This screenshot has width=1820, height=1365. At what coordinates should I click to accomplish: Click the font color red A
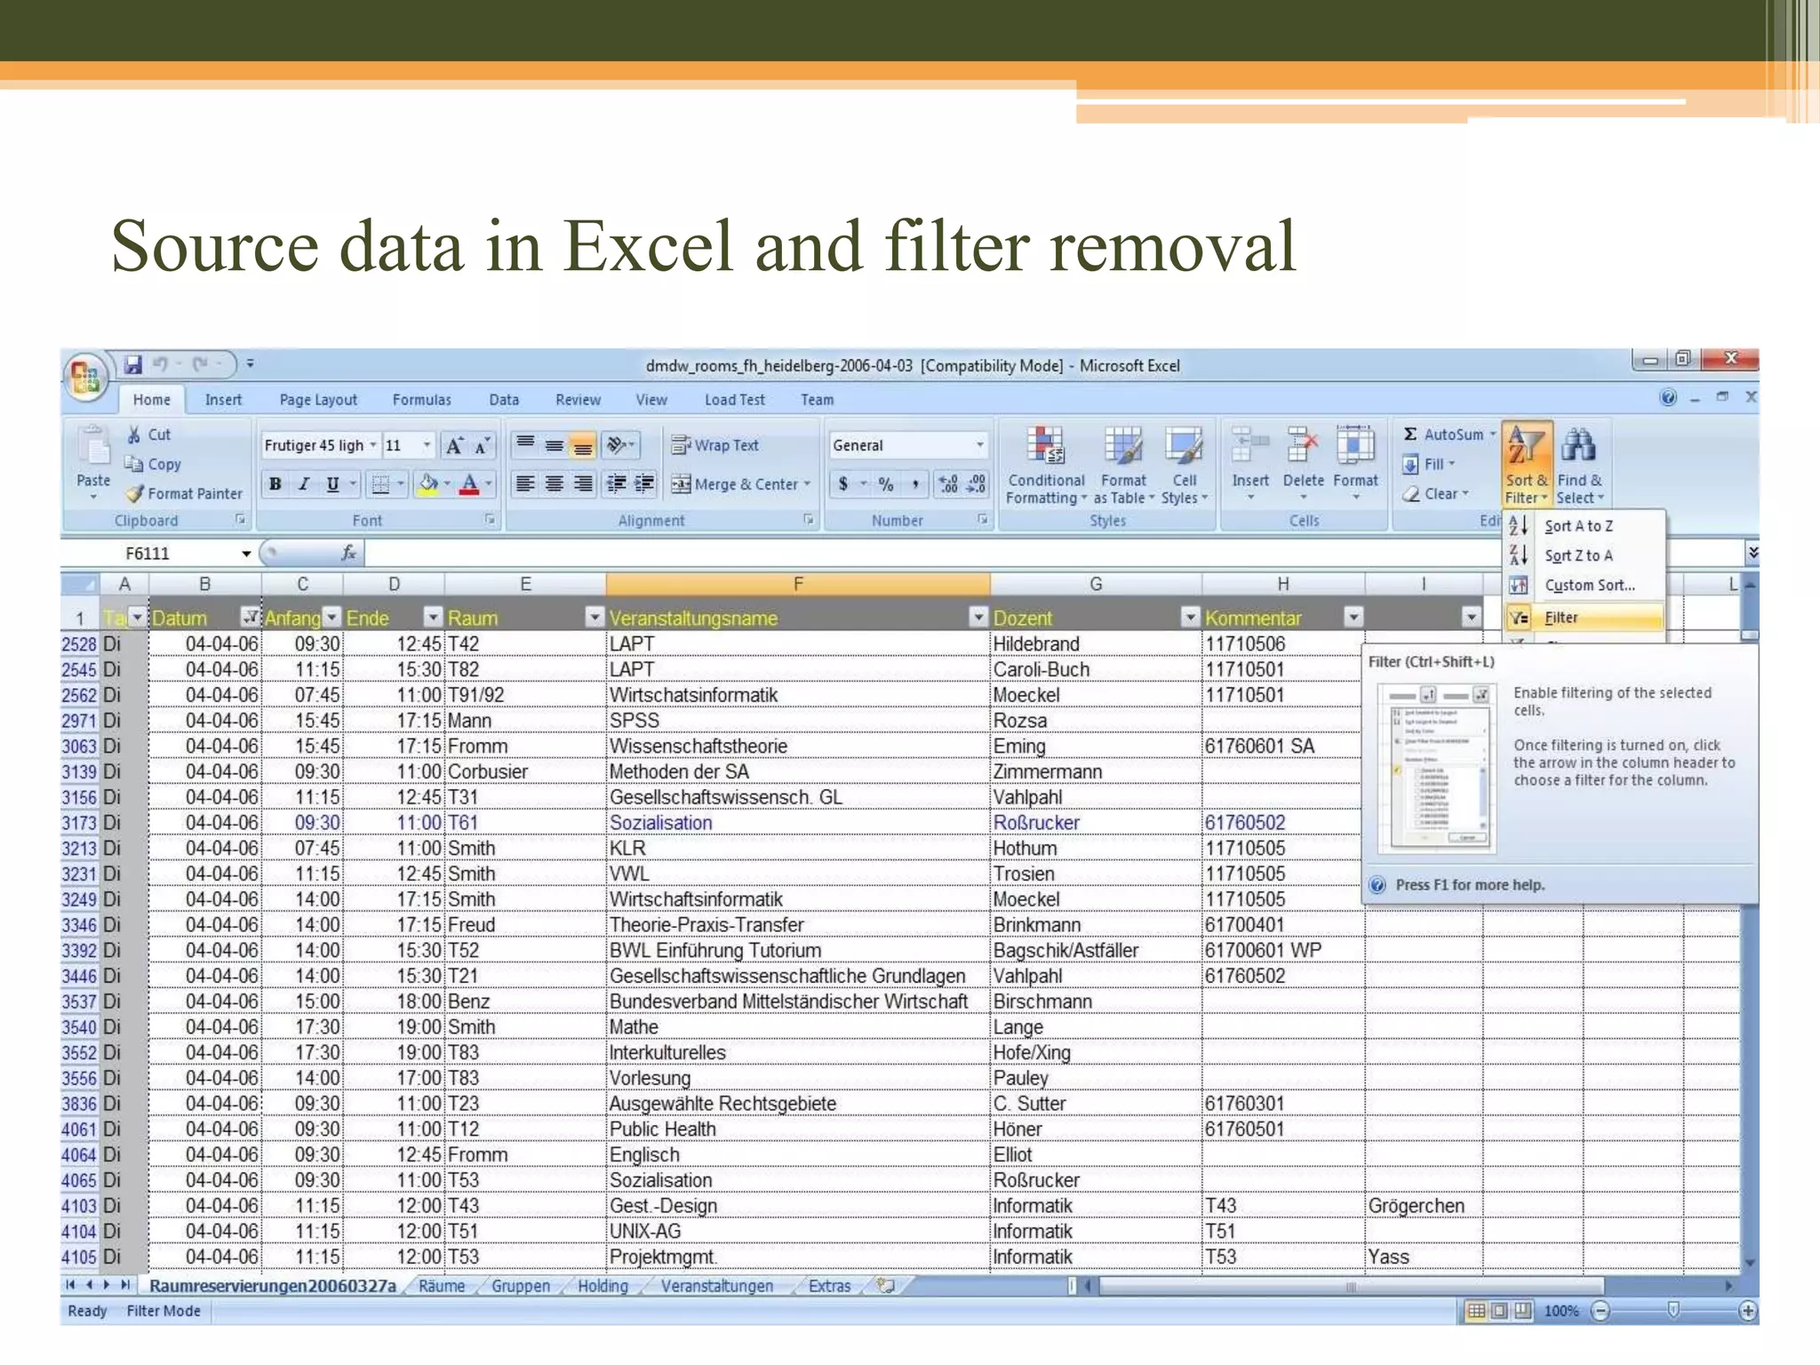(x=470, y=484)
